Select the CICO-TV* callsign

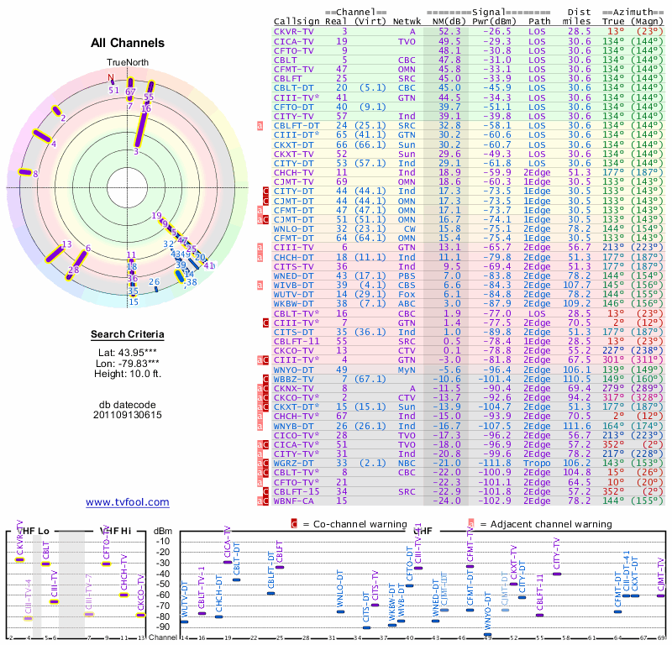coord(297,435)
